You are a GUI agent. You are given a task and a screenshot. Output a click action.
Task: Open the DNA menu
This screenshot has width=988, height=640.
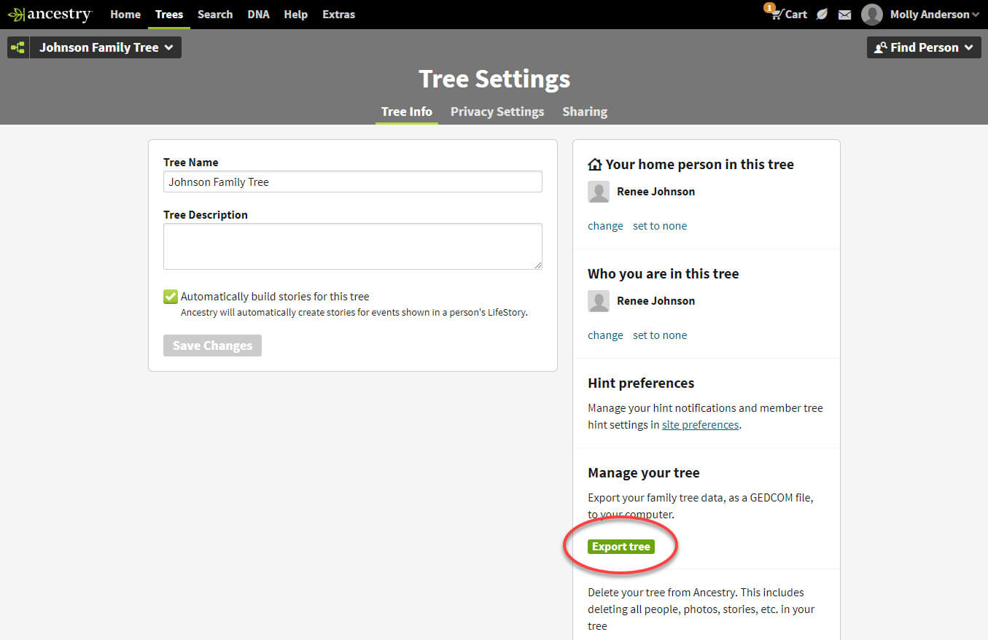[258, 15]
